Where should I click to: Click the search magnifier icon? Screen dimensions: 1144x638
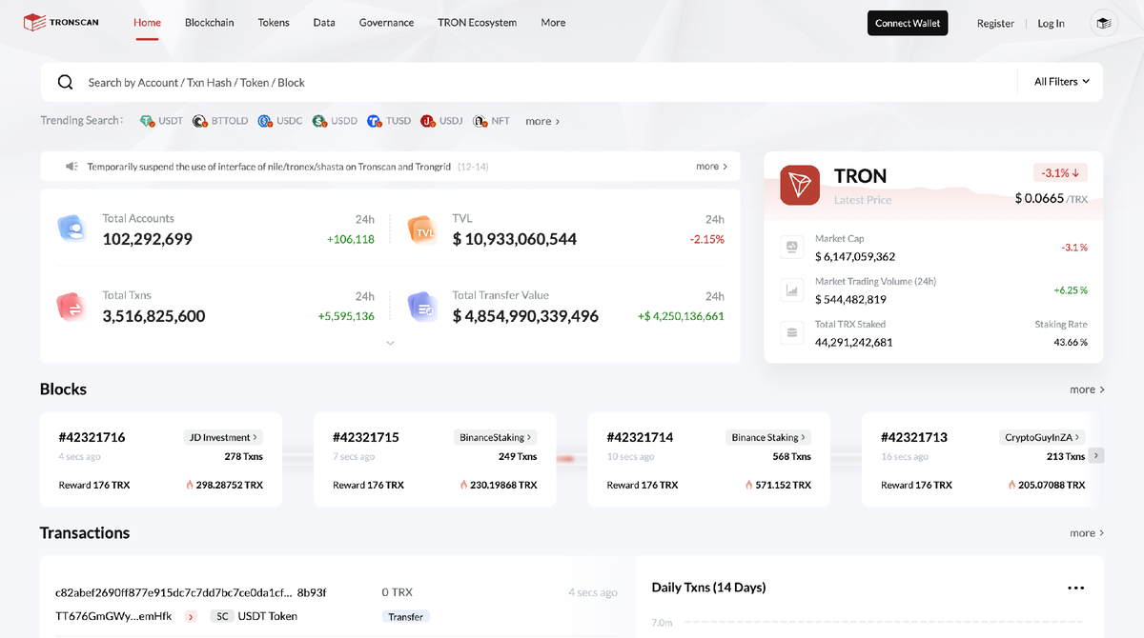click(66, 82)
